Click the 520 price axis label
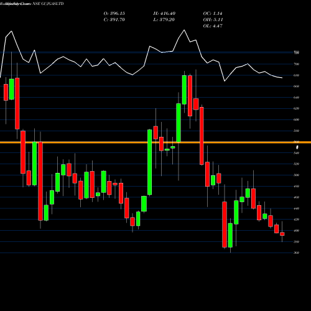Image resolution: width=311 pixels, height=311 pixels. [x=297, y=164]
